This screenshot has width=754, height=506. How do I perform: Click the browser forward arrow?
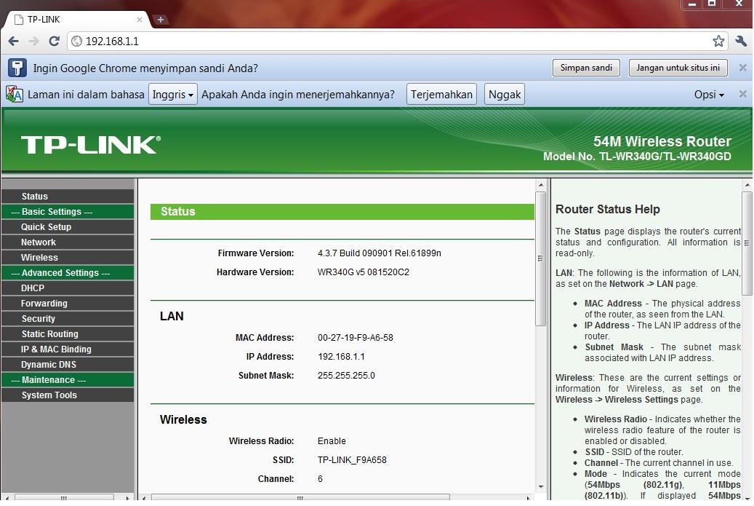tap(33, 41)
